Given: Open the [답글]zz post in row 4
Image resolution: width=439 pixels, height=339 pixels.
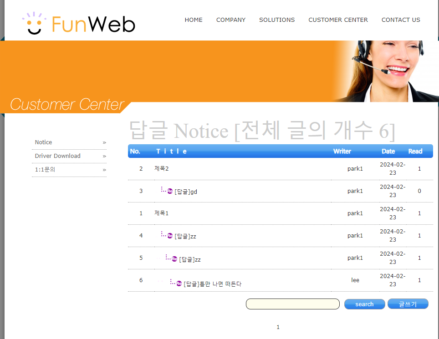Looking at the screenshot, I should pos(185,236).
